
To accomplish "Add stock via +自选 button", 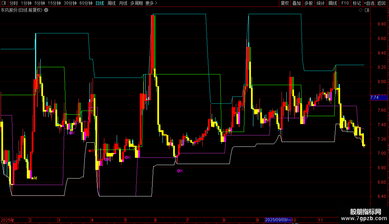I will coord(369,3).
